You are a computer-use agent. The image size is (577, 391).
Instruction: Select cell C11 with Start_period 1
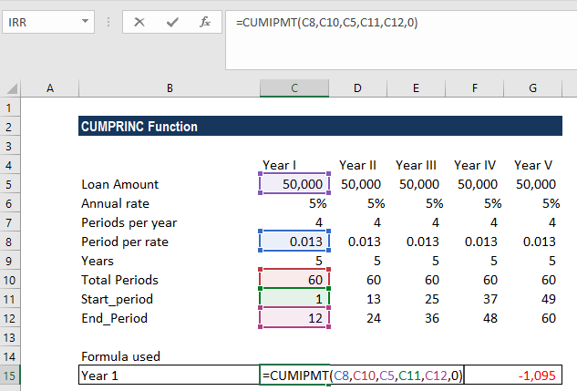294,299
